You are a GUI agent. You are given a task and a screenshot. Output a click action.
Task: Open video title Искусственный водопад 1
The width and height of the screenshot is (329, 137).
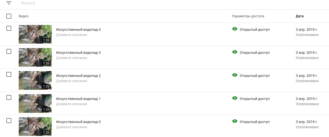[x=78, y=99]
